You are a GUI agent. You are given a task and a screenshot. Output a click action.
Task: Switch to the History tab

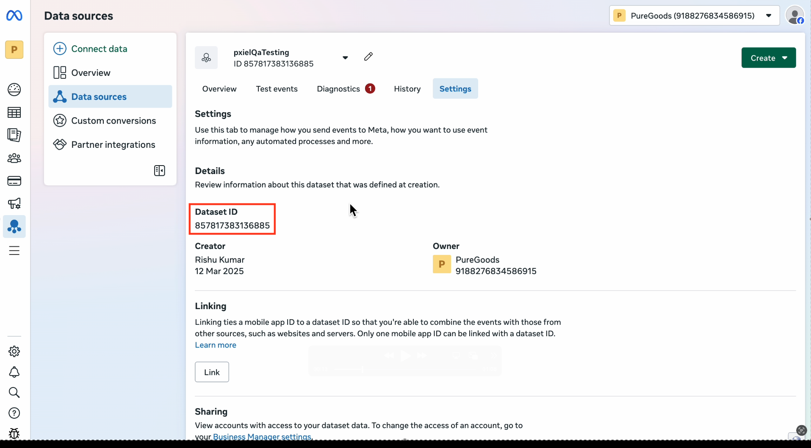407,88
